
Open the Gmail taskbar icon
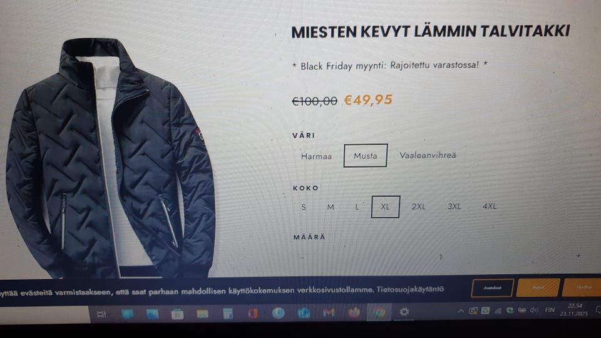329,313
